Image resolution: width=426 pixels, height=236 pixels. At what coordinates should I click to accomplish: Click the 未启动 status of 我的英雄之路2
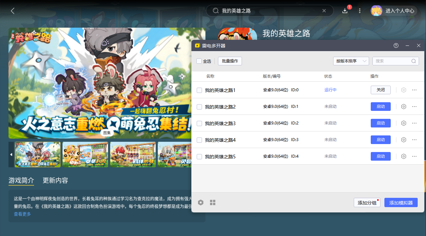click(x=330, y=107)
